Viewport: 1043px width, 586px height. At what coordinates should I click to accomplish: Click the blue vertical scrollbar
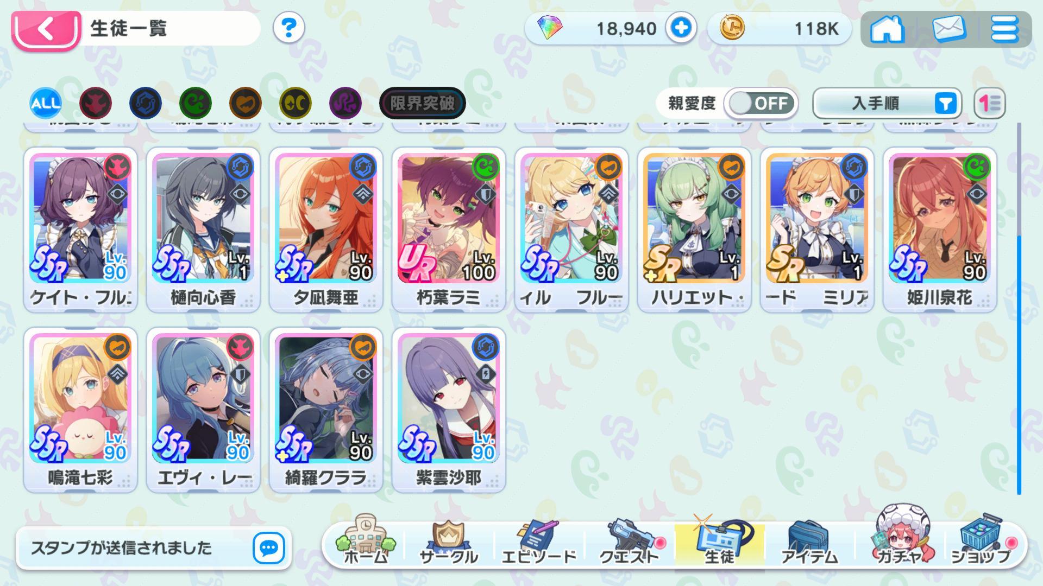click(x=1019, y=365)
